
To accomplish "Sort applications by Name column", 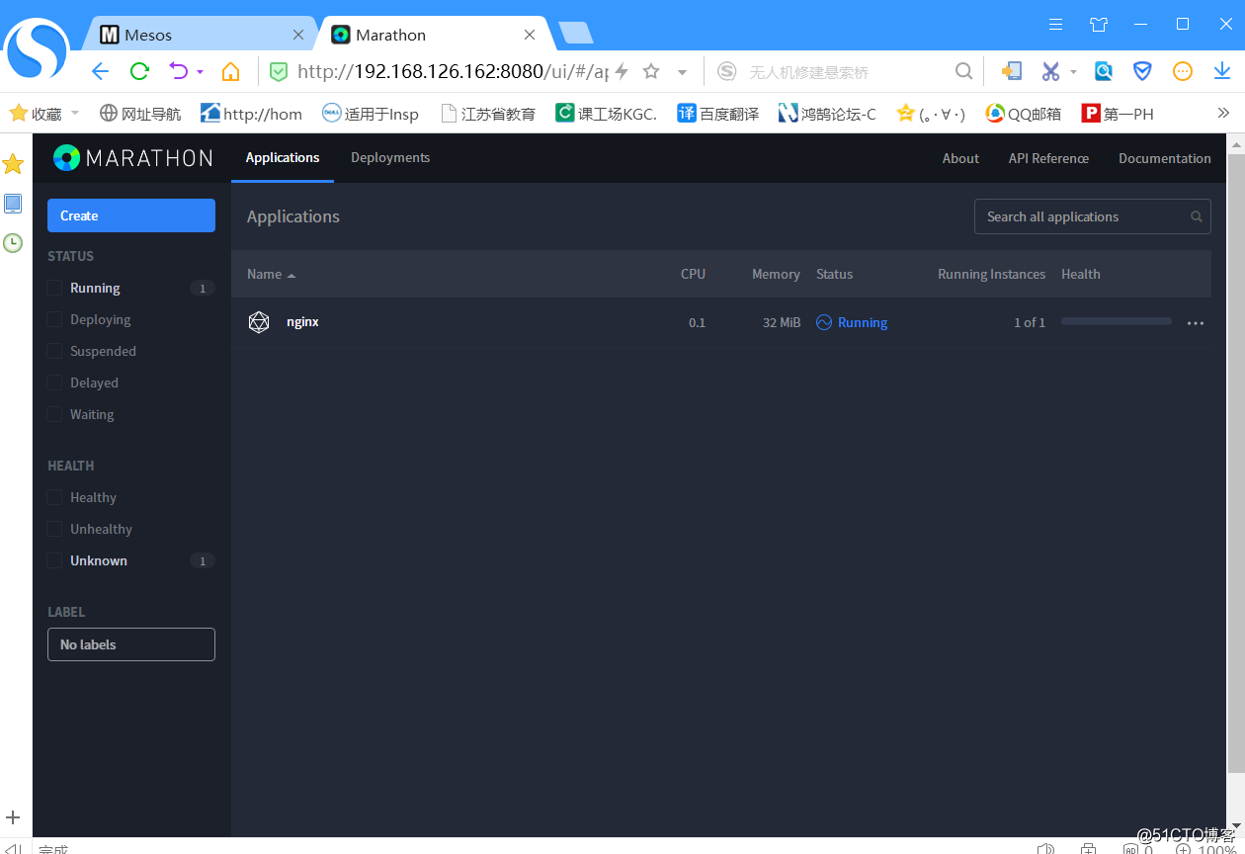I will tap(271, 274).
